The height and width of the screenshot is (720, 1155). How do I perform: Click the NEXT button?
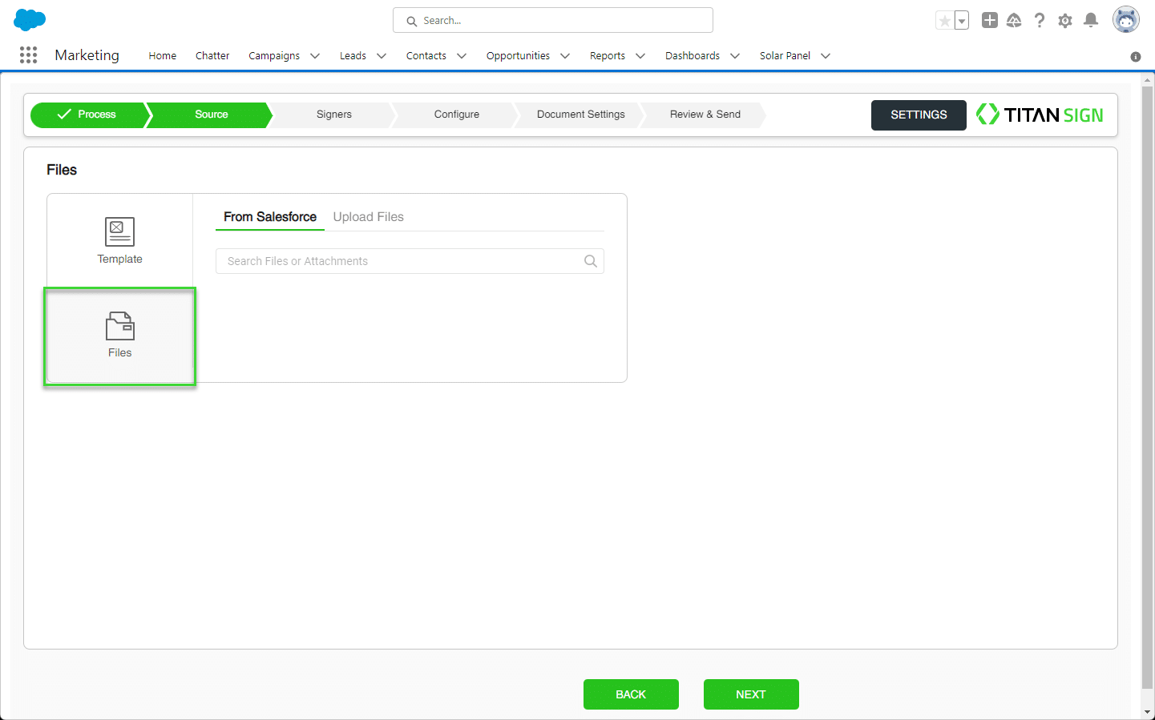coord(751,694)
